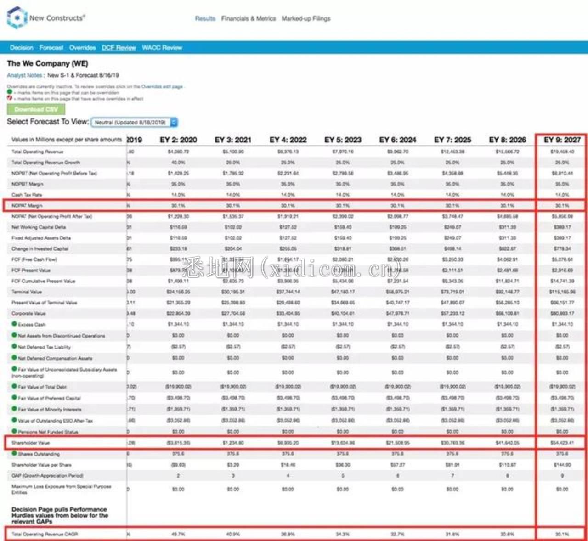The height and width of the screenshot is (541, 588).
Task: Follow the Analyst Notes link
Action: coord(25,75)
